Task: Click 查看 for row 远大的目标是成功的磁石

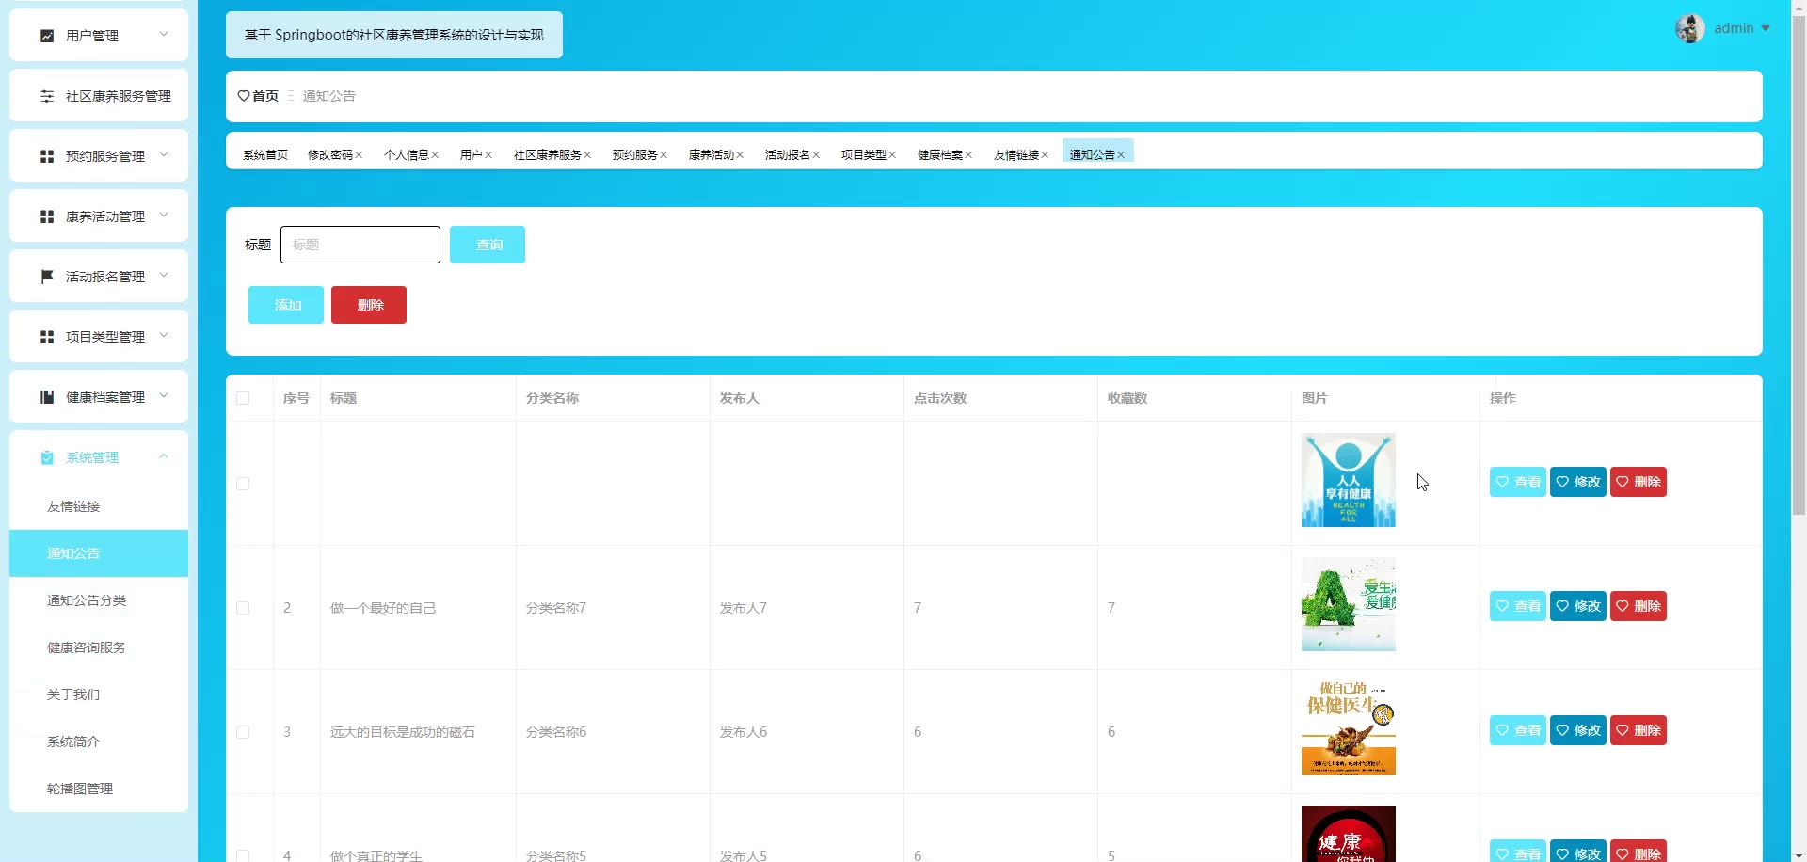Action: click(x=1518, y=730)
